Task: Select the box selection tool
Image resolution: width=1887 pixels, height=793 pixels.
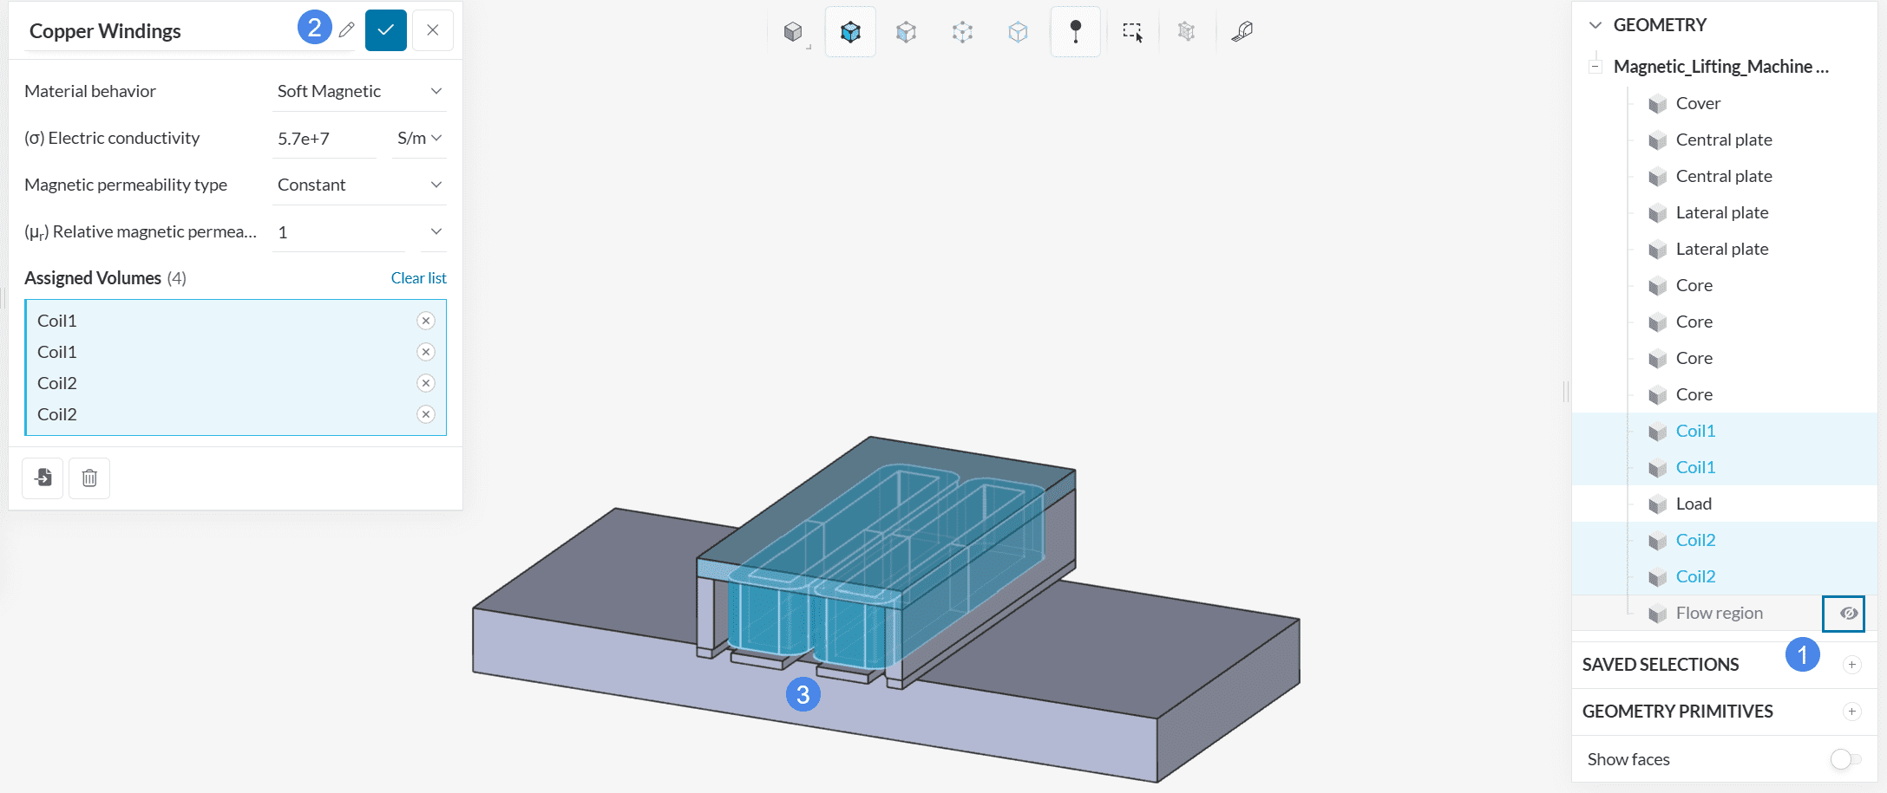Action: [x=1132, y=32]
